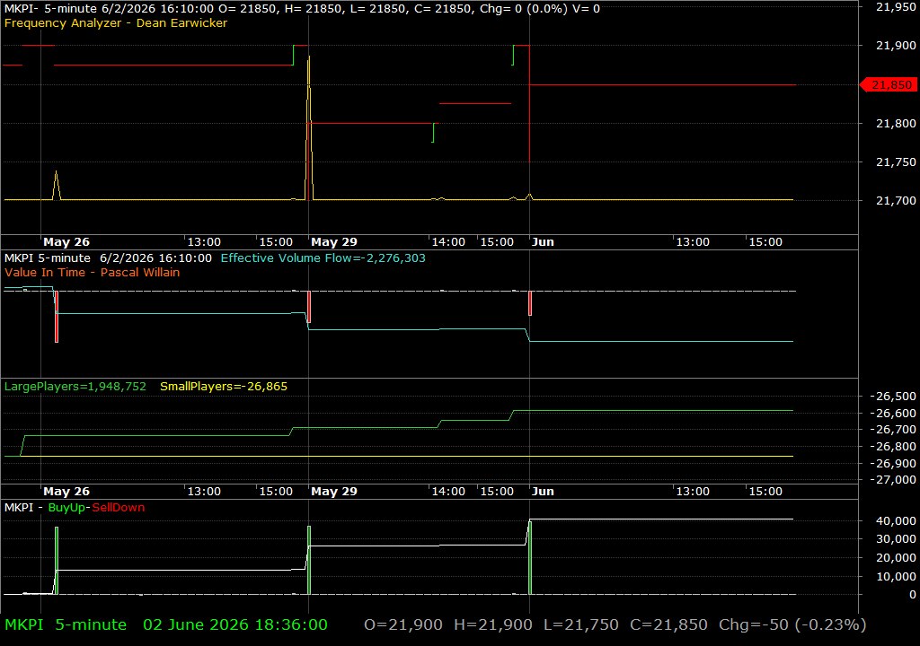Screen dimensions: 920x646
Task: Click the 21,750 price axis label
Action: (896, 161)
